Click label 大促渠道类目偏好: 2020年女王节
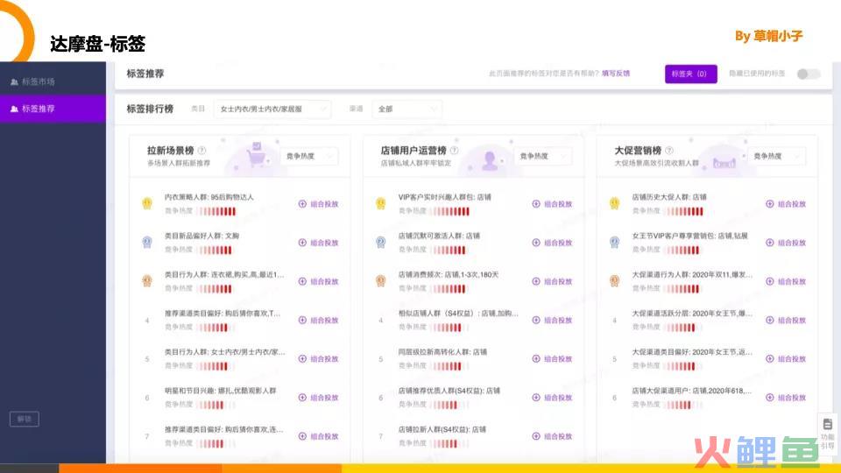This screenshot has width=841, height=473. [692, 352]
